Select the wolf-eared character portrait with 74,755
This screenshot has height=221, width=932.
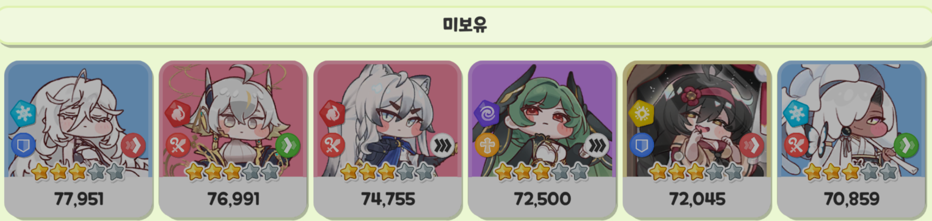coord(388,119)
